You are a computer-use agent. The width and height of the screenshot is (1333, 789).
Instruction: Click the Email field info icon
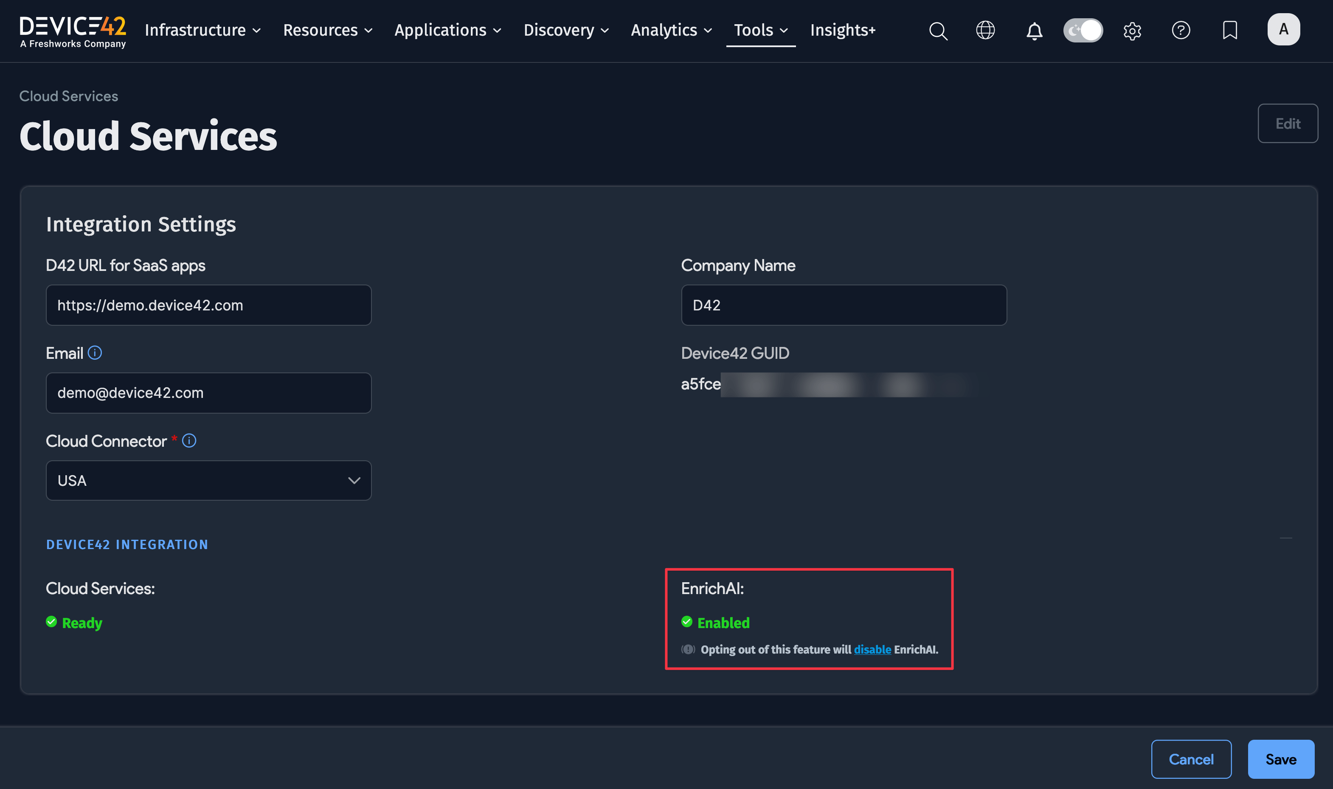click(x=95, y=352)
